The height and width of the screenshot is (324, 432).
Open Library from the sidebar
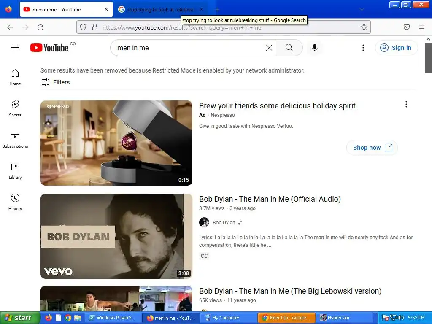tap(15, 171)
